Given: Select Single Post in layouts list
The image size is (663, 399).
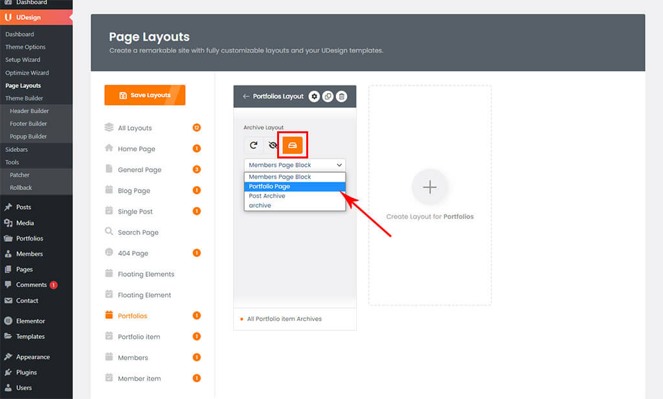Looking at the screenshot, I should 135,211.
